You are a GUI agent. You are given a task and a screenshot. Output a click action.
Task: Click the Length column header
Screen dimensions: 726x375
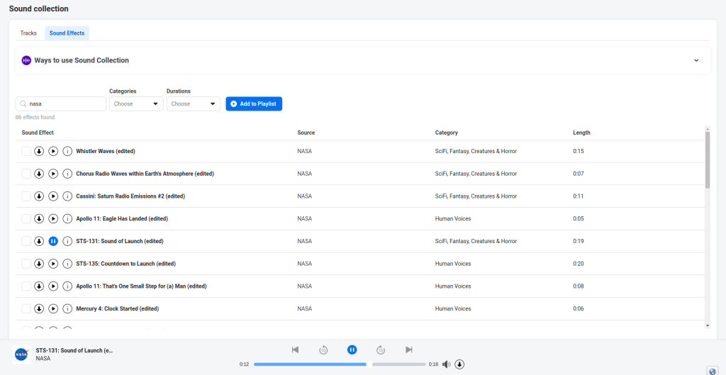click(x=581, y=133)
